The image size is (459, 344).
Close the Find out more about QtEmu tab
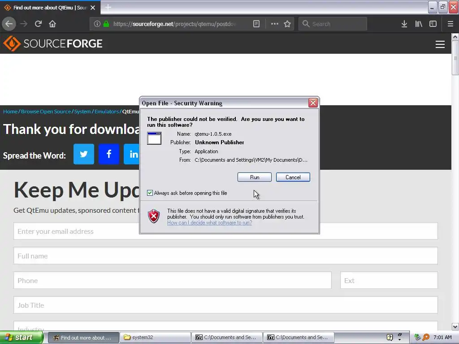(x=93, y=8)
